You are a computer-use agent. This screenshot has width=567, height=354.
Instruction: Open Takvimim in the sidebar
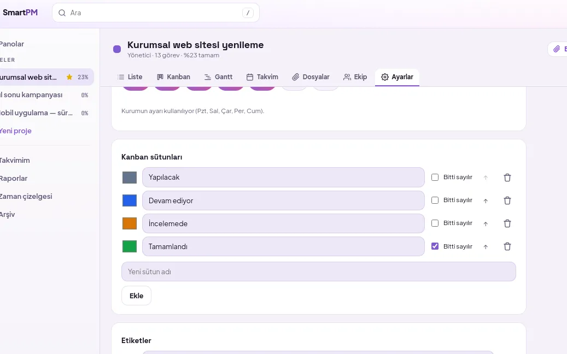point(15,161)
